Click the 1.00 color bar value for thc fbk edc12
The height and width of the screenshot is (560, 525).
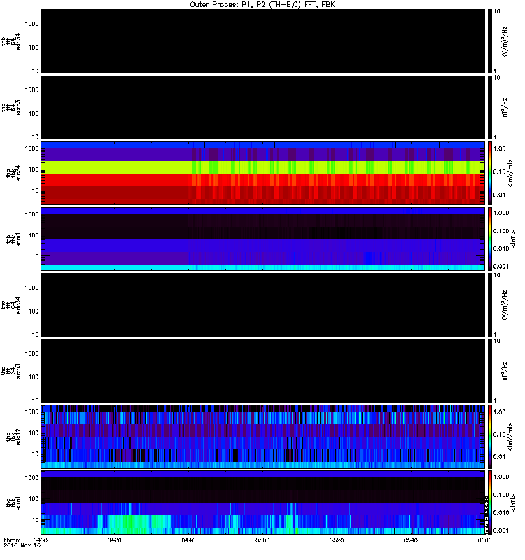(x=500, y=412)
